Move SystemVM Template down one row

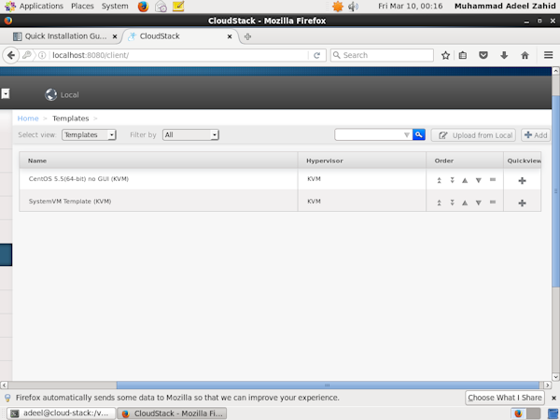479,203
